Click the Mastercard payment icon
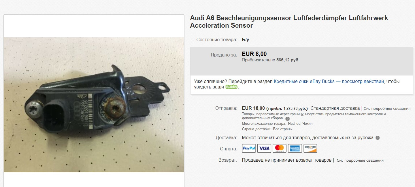415x187 pixels. click(279, 148)
